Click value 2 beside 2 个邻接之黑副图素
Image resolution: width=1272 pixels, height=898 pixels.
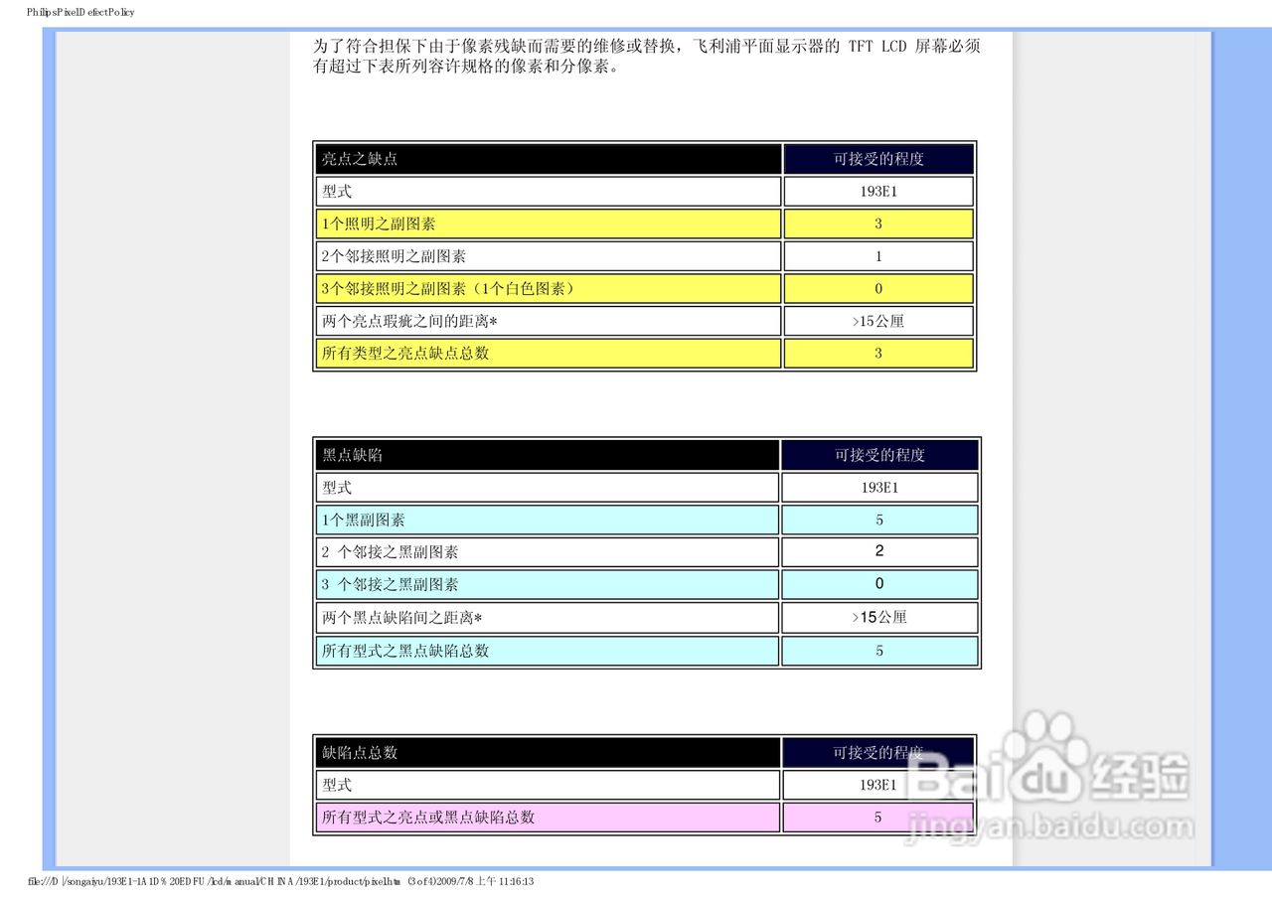click(x=879, y=551)
